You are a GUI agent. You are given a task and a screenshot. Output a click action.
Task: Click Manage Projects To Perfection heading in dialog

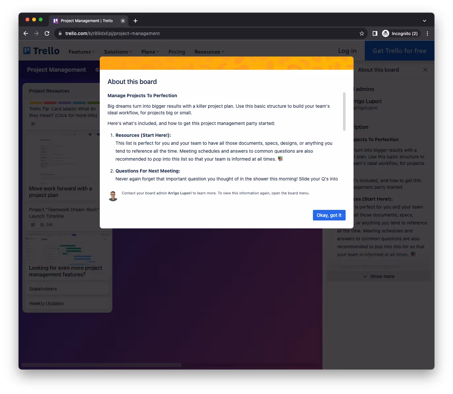(x=142, y=96)
